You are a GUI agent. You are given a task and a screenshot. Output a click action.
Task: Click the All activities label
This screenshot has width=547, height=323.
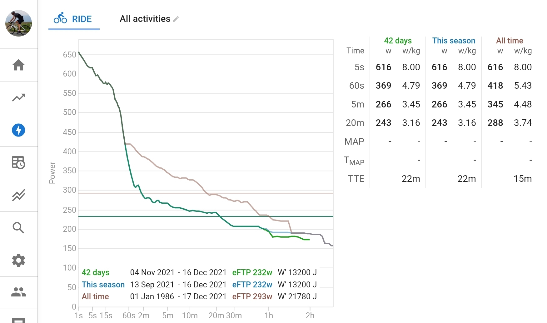pyautogui.click(x=145, y=19)
